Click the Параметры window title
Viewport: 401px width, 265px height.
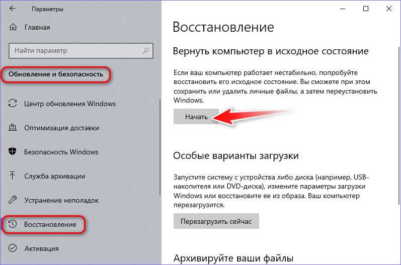coord(47,9)
